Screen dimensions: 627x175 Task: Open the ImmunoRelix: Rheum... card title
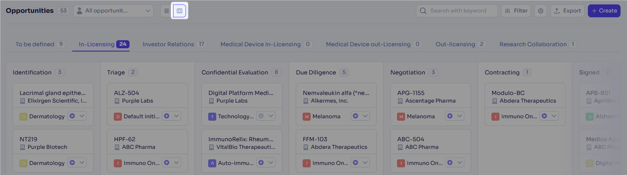[241, 139]
